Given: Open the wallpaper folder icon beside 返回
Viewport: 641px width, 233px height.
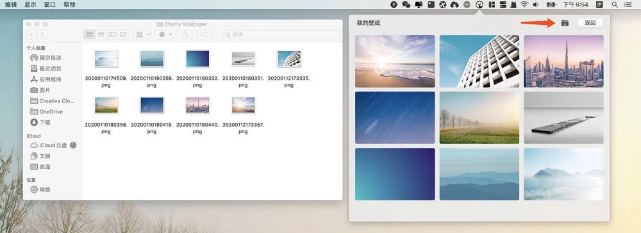Looking at the screenshot, I should [x=565, y=23].
